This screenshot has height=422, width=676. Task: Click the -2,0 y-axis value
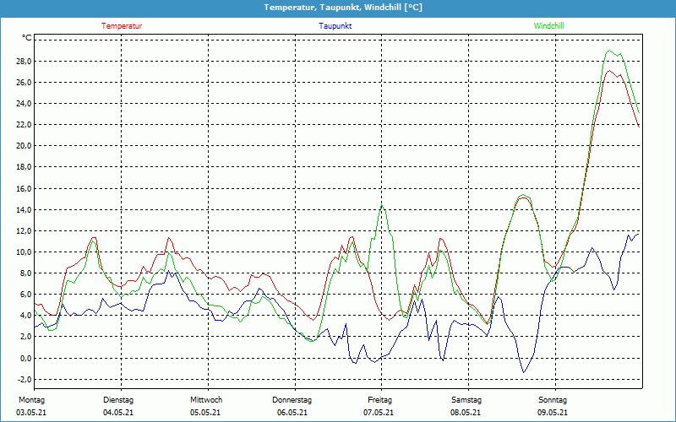coord(25,379)
